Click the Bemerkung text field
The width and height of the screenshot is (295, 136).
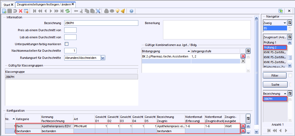click(207, 30)
